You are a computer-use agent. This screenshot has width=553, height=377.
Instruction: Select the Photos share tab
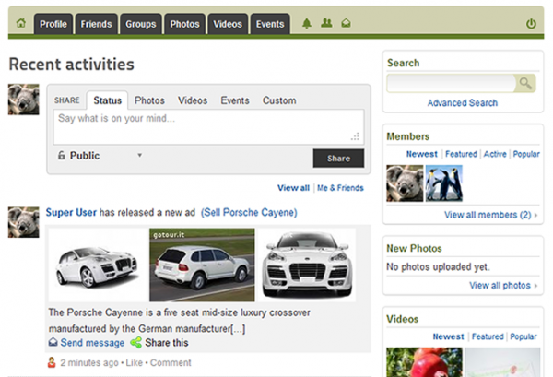click(149, 100)
